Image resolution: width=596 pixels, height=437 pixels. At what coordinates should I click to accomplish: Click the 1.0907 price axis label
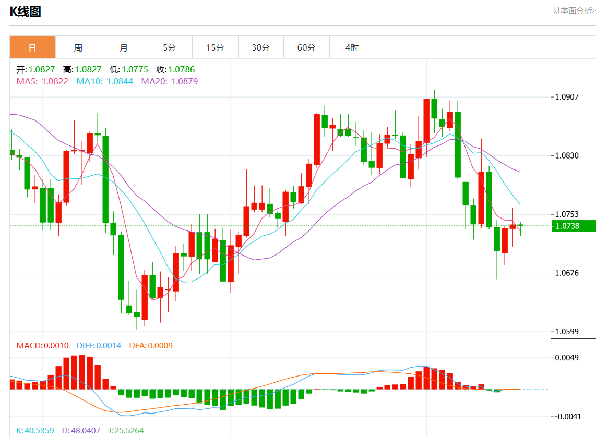[x=567, y=97]
